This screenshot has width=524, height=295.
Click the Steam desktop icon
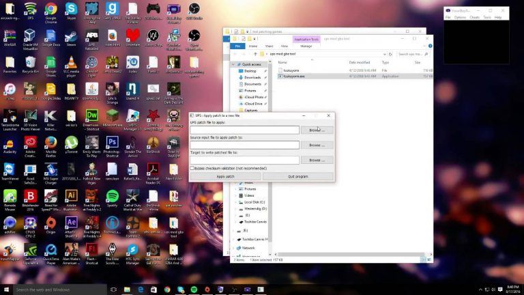71,36
